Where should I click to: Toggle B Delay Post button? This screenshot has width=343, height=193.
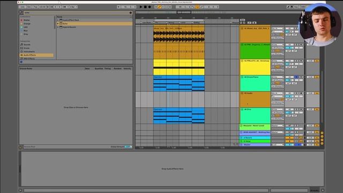pos(301,141)
